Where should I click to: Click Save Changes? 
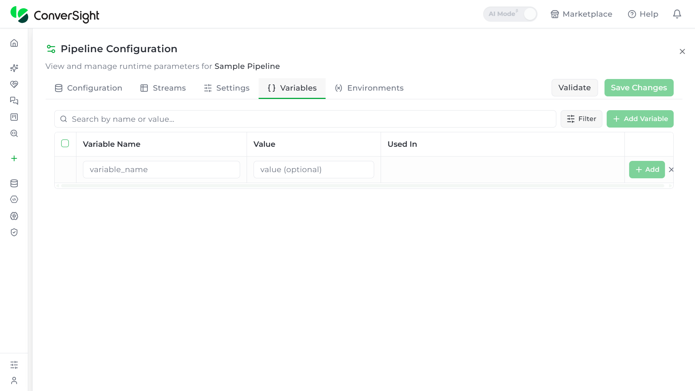(639, 88)
